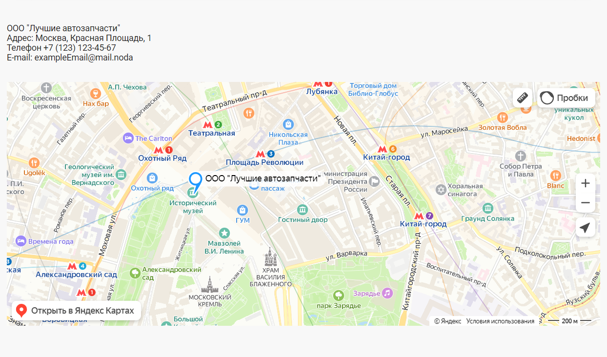
Task: Click the ruler distance measurement tool
Action: [x=523, y=98]
